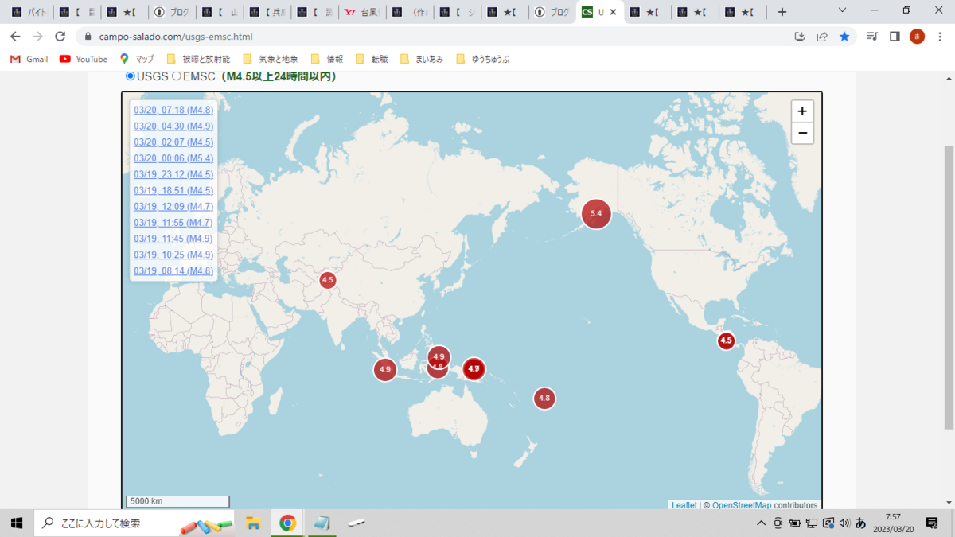Open the Chrome side panel icon
The image size is (955, 537).
tap(895, 37)
